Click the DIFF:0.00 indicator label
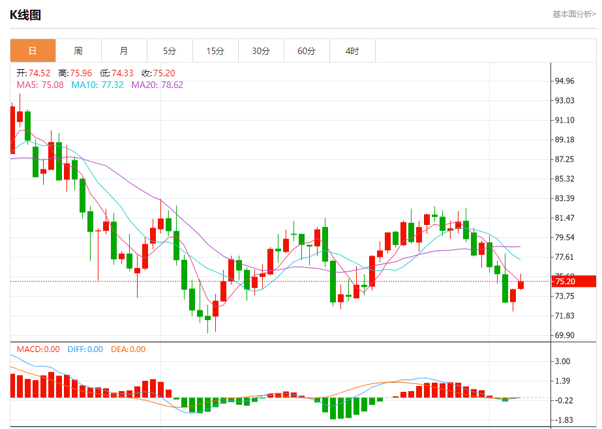The height and width of the screenshot is (429, 602). [85, 349]
